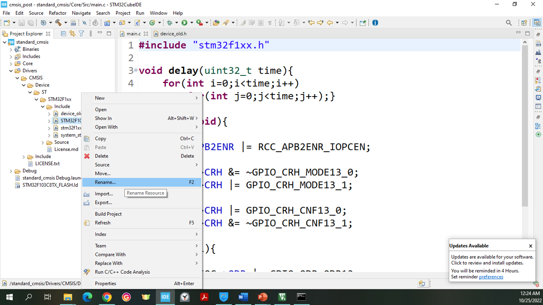Image resolution: width=543 pixels, height=305 pixels.
Task: Select Rename... in the context menu
Action: pos(142,182)
